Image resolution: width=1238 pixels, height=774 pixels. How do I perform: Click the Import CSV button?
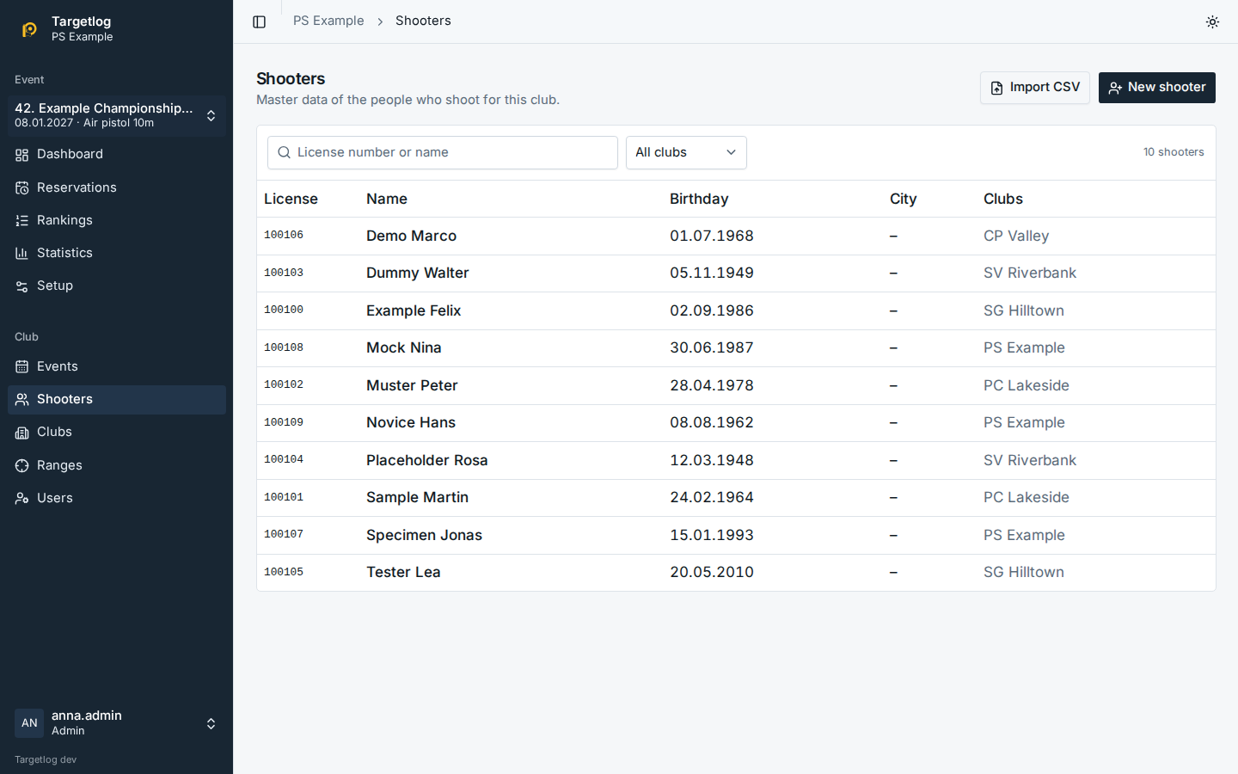click(x=1035, y=88)
